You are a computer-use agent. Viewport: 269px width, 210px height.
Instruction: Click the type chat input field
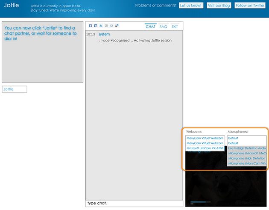(x=134, y=203)
